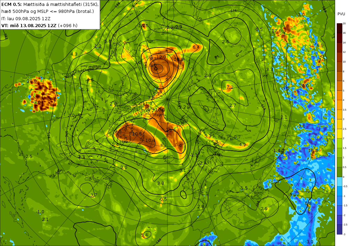Click the "15.6" value on the map
This screenshot has width=349, height=246.
[171, 130]
